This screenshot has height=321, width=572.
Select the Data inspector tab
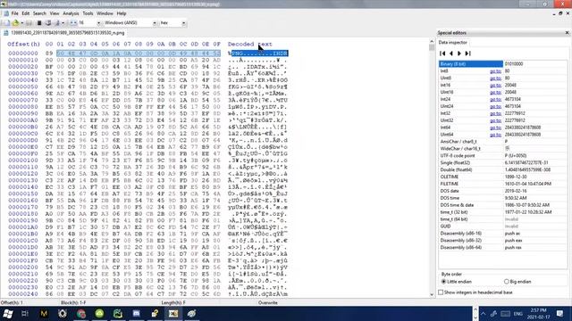tap(452, 43)
